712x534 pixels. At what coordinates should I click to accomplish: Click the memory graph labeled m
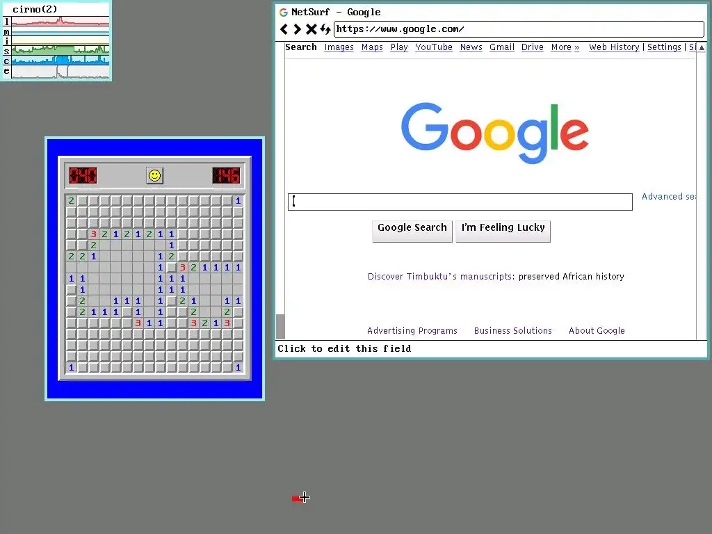(x=60, y=31)
